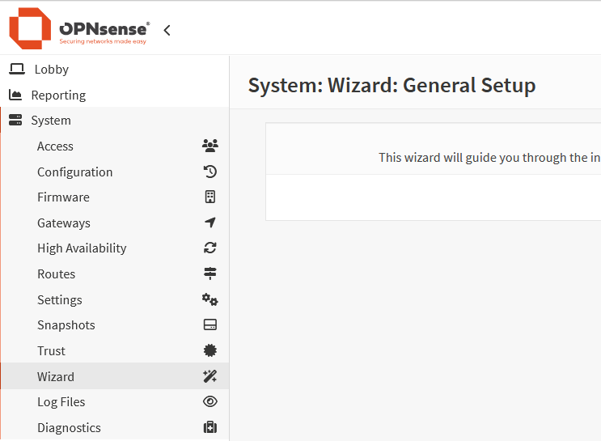601x441 pixels.
Task: Click the Access users icon
Action: click(210, 146)
